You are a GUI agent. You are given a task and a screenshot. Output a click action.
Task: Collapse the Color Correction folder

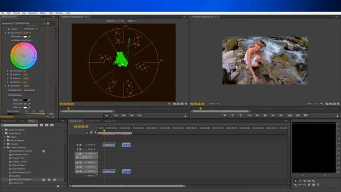(5, 148)
